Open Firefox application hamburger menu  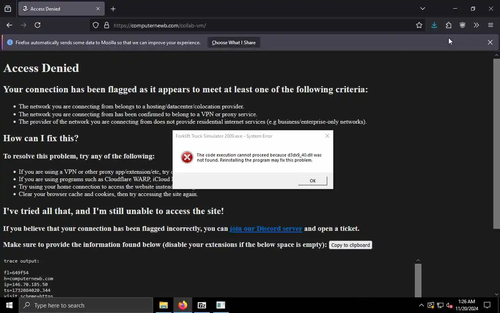[x=491, y=25]
